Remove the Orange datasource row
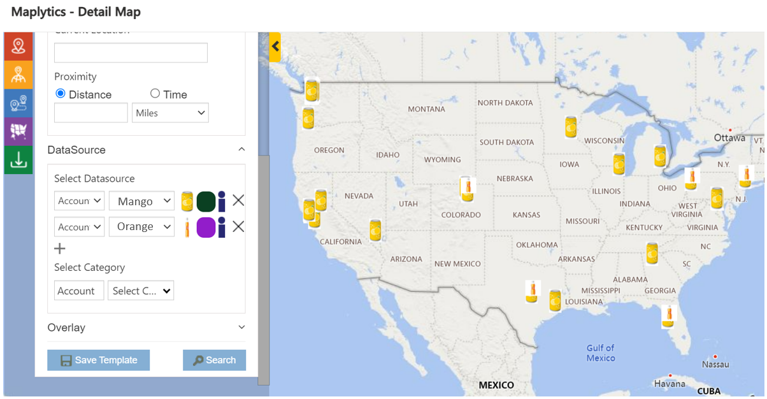 coord(238,226)
